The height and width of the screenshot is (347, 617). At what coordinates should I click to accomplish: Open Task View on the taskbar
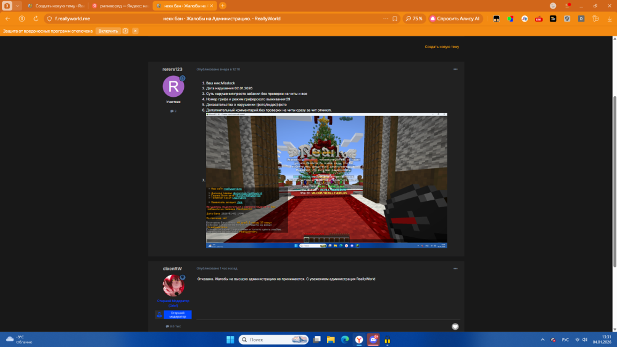coord(317,340)
